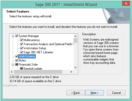Select the General Ledger feature label
The height and width of the screenshot is (101, 132).
tap(33, 68)
